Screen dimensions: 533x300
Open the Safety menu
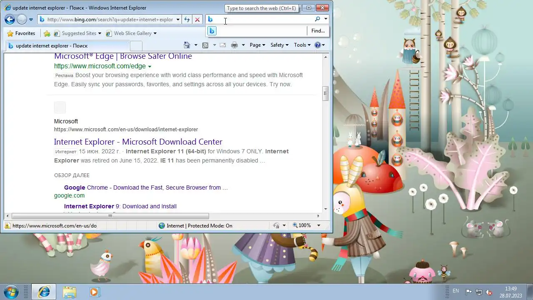coord(279,45)
